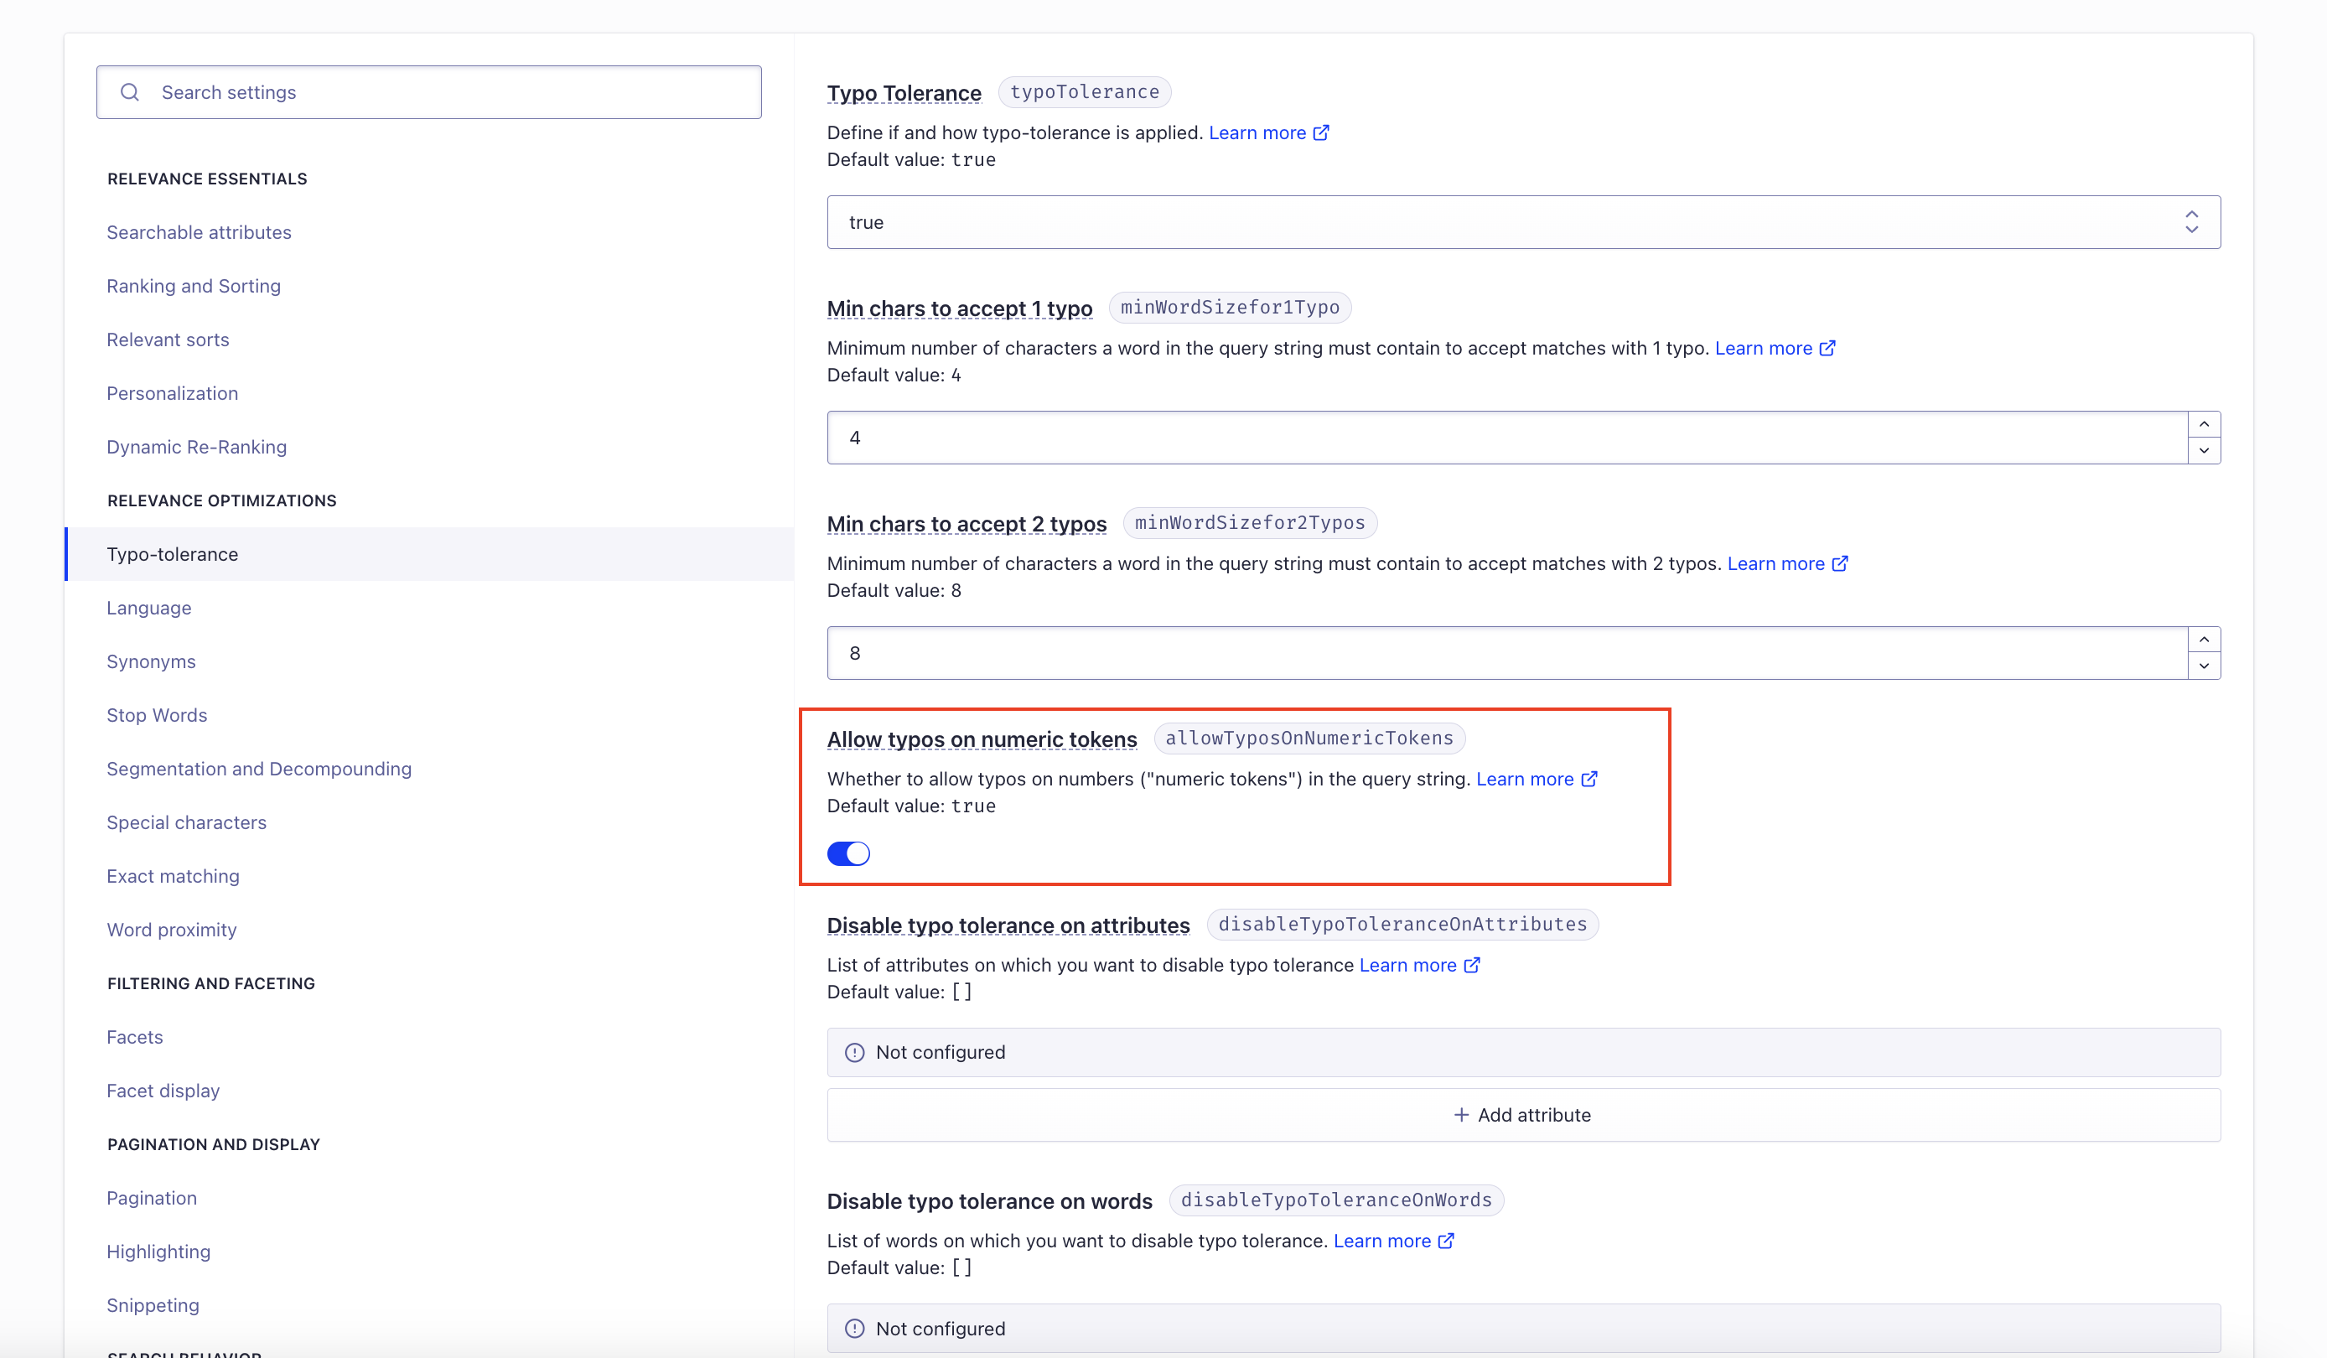Open Language settings
Image resolution: width=2327 pixels, height=1358 pixels.
point(149,609)
